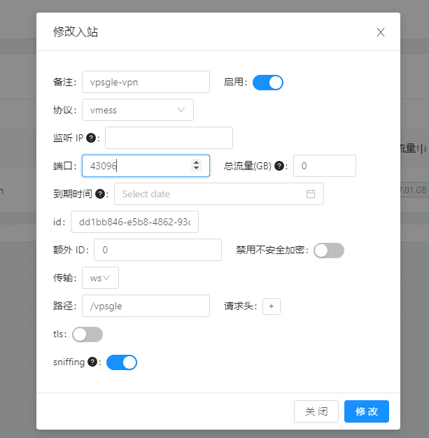Screen dimensions: 429x438
Task: Disable the 启用 switch
Action: pos(267,82)
